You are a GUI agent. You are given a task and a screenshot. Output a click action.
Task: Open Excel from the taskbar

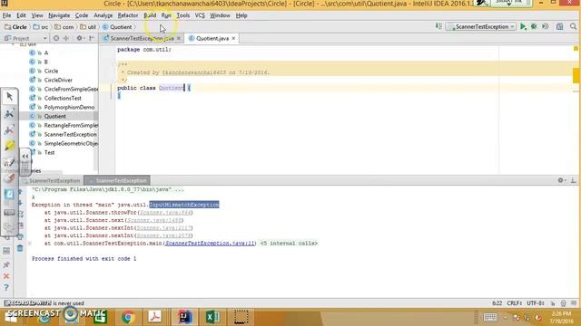pyautogui.click(x=212, y=317)
